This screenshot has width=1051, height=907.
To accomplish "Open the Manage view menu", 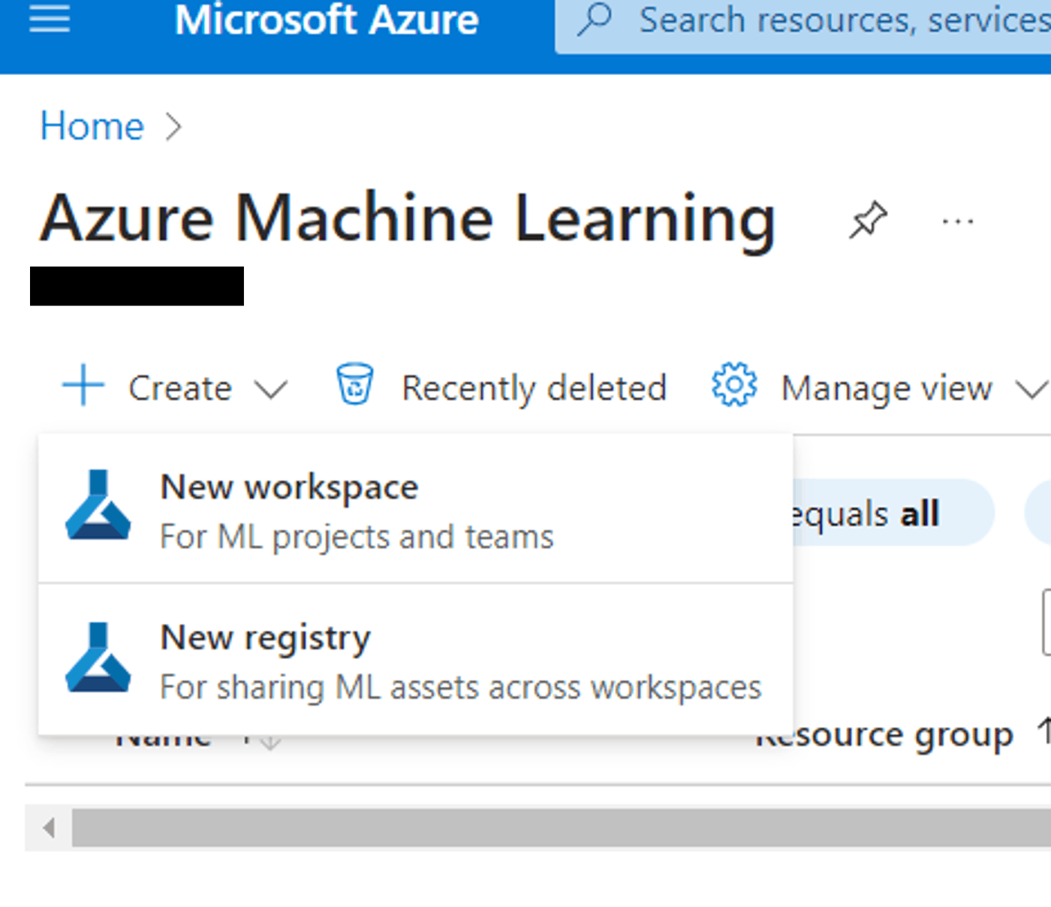I will pyautogui.click(x=878, y=387).
